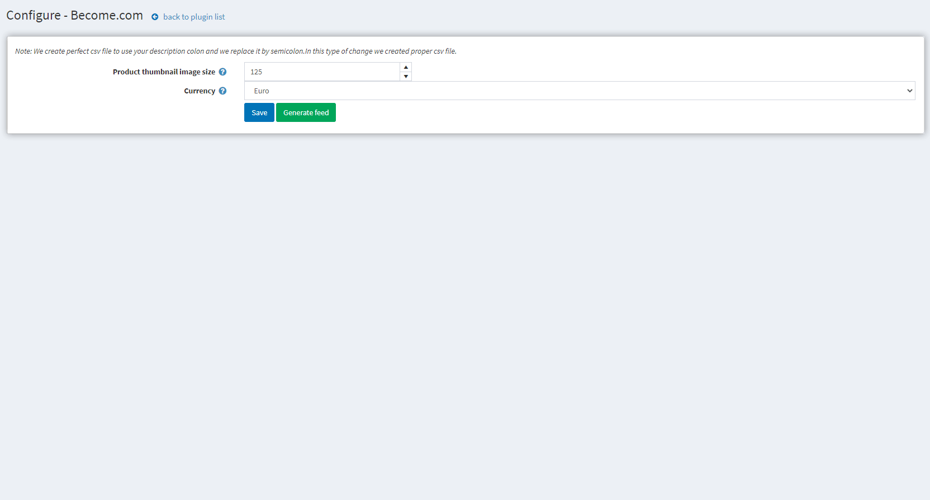Click the back arrow circle icon
Image resolution: width=930 pixels, height=500 pixels.
click(x=155, y=17)
